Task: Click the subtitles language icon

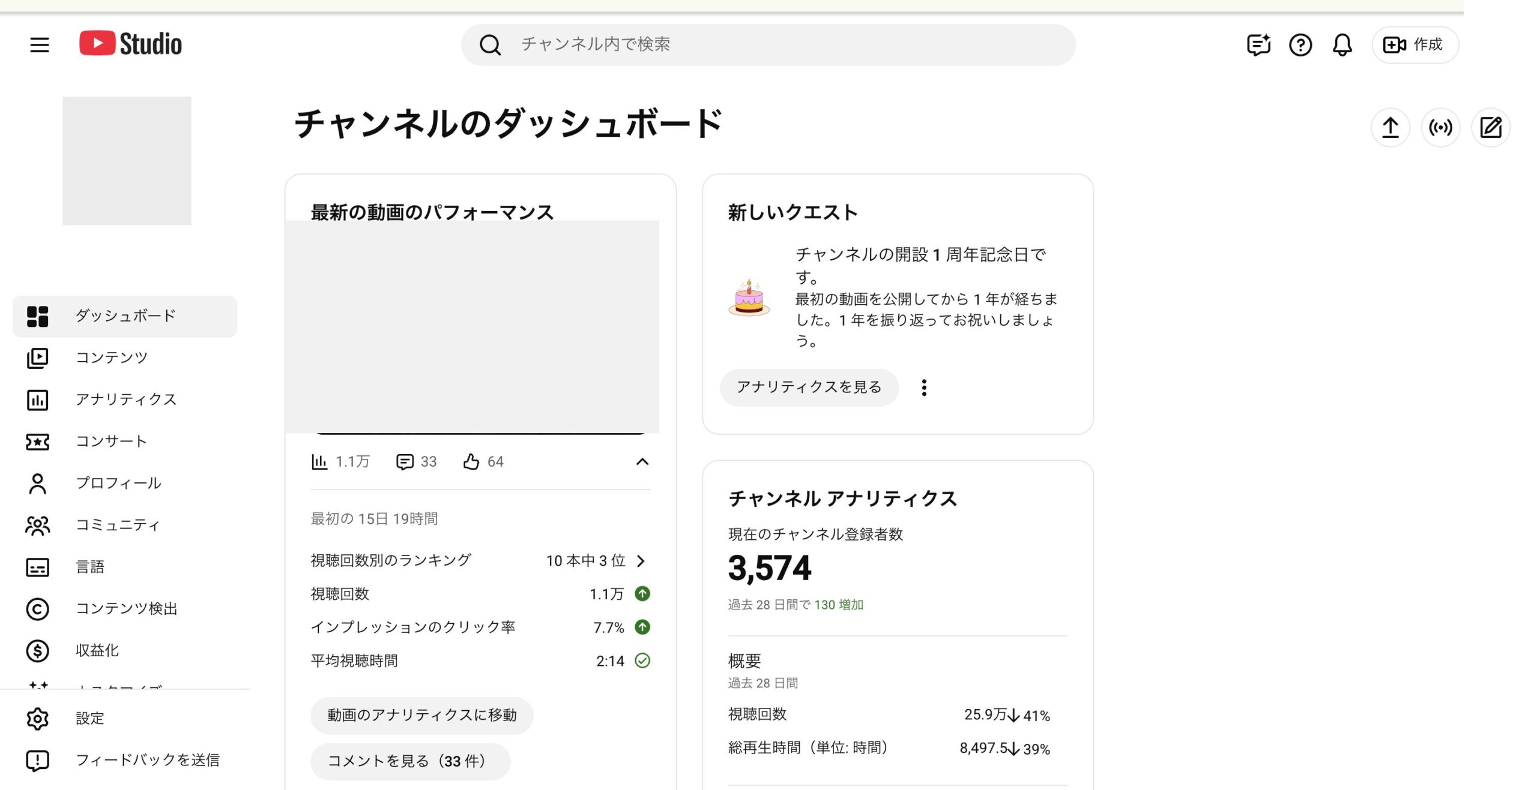Action: (x=37, y=567)
